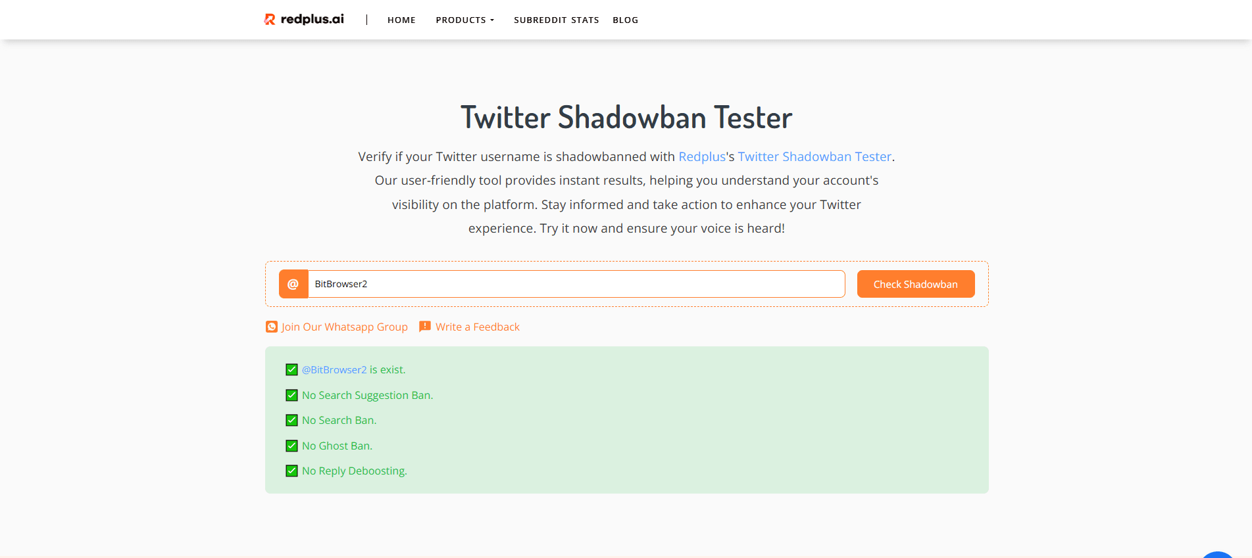Click the No Ghost Ban checkmark
Viewport: 1252px width, 558px height.
(x=291, y=446)
